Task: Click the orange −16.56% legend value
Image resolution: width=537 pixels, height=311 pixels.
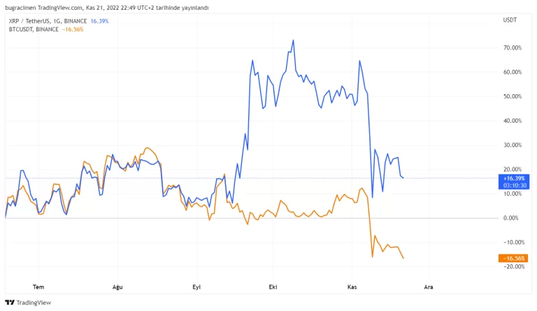Action: tap(73, 29)
